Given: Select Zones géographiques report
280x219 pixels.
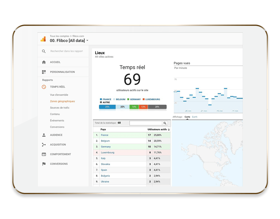Looking at the screenshot, I should [x=62, y=101].
